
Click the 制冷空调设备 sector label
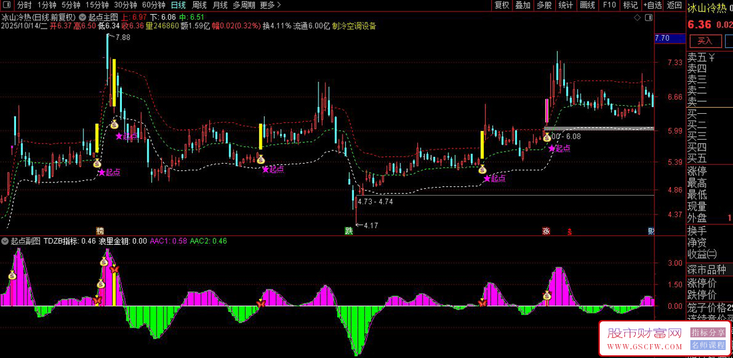pos(354,26)
